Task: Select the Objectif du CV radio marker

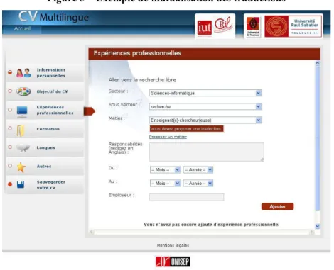Action: 10,91
